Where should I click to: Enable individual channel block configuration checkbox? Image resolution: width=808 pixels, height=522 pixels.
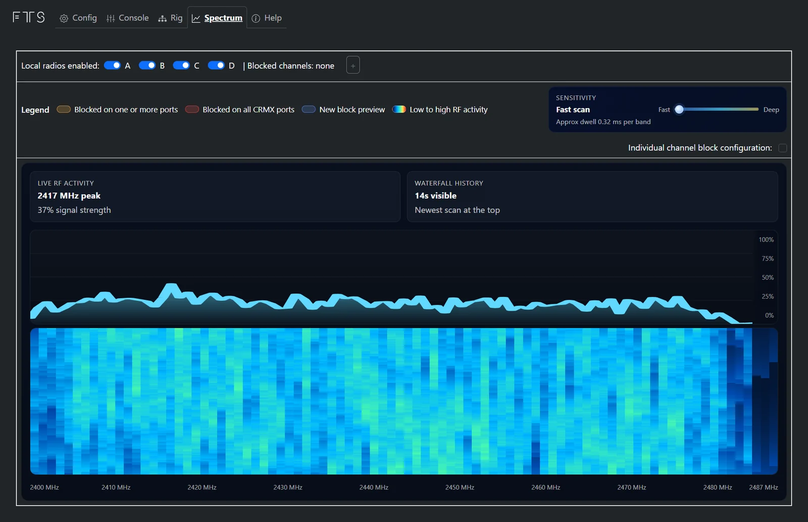[x=783, y=148]
